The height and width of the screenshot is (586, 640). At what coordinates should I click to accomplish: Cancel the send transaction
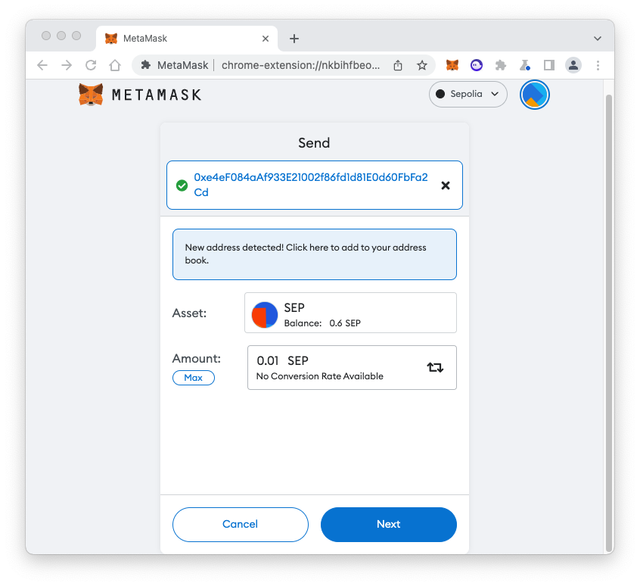point(240,524)
